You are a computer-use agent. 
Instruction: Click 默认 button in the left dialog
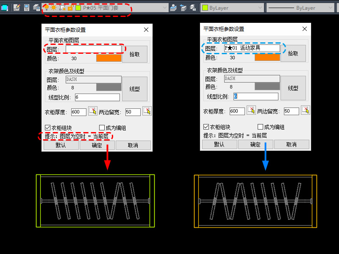[x=61, y=145]
